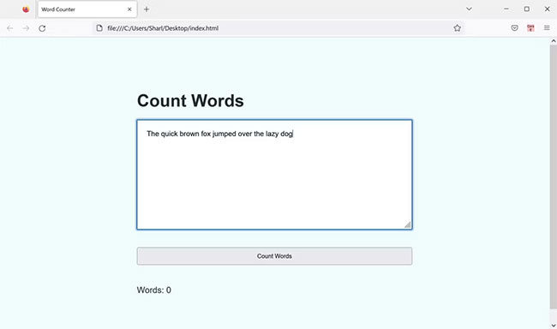
Task: Go back using the back arrow
Action: [x=10, y=28]
